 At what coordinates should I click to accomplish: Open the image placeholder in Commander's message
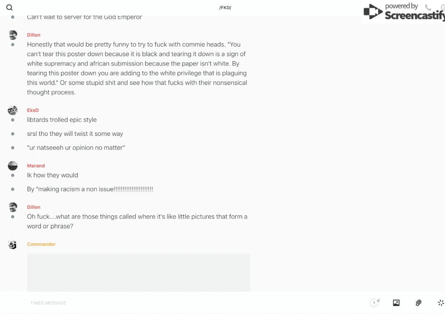[x=138, y=272]
